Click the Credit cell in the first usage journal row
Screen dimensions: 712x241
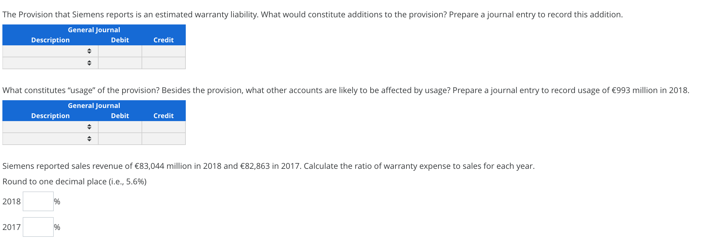pyautogui.click(x=163, y=127)
